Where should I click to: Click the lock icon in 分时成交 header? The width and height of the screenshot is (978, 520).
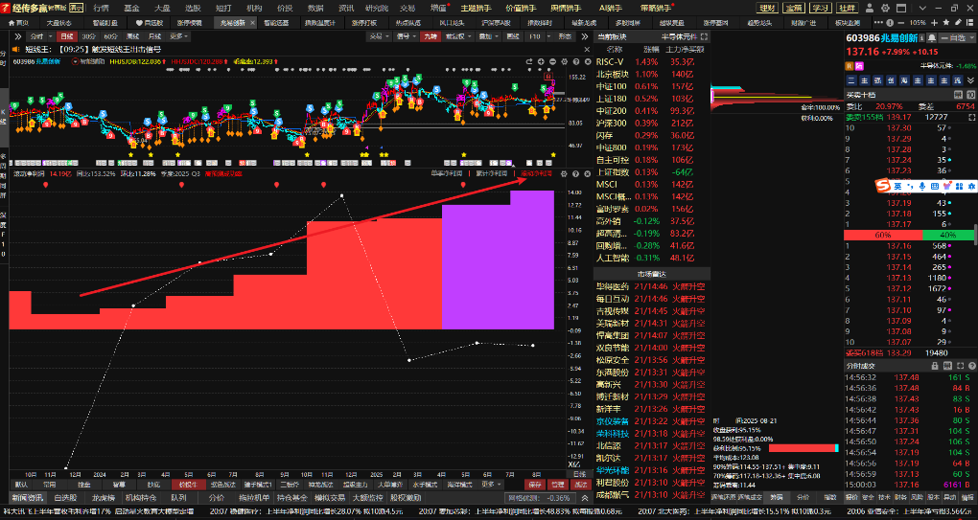[x=934, y=366]
